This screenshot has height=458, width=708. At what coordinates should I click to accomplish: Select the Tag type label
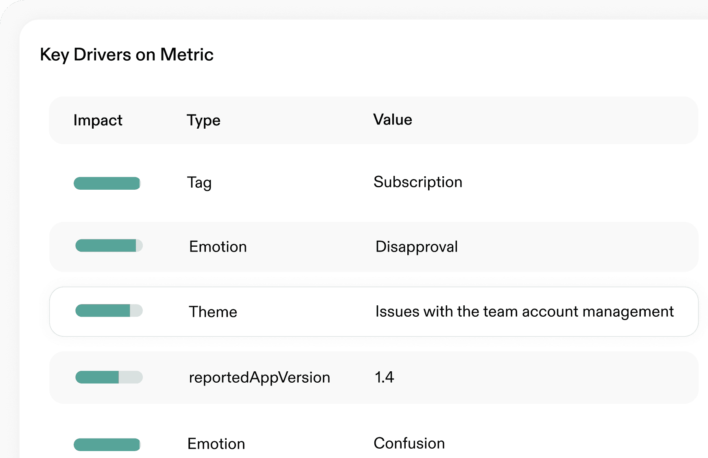click(199, 182)
